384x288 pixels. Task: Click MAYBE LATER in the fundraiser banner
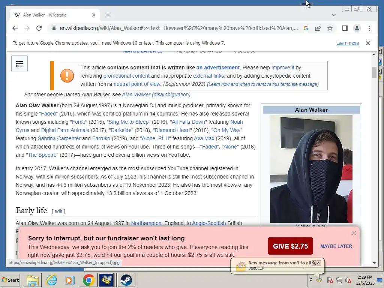(x=336, y=246)
